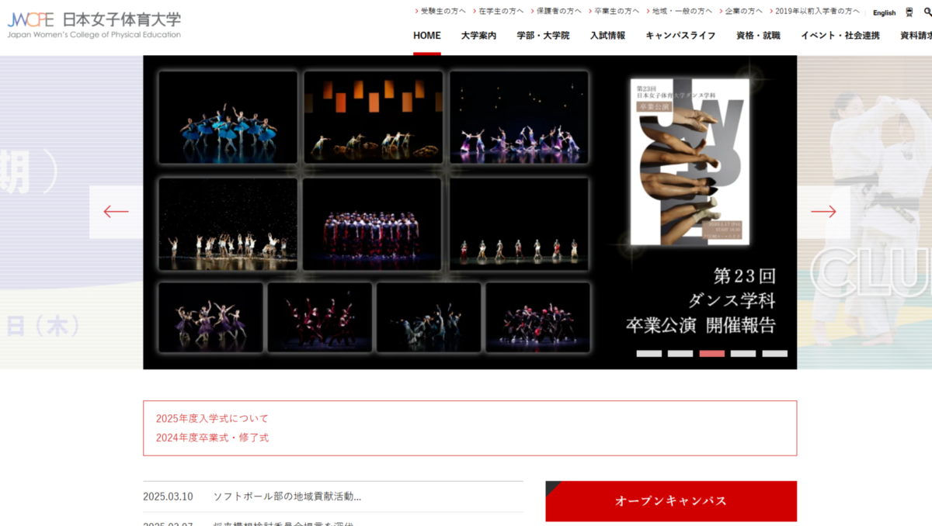Image resolution: width=932 pixels, height=526 pixels.
Task: Open 2025年度入学式について notice
Action: [212, 418]
